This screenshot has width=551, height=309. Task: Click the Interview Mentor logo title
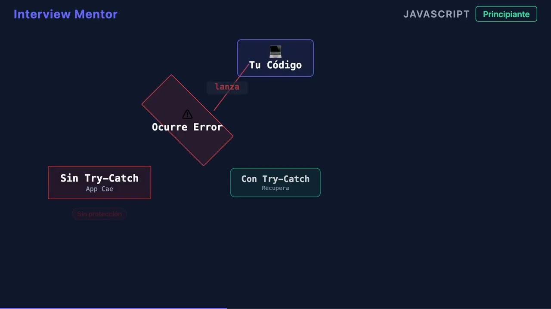pyautogui.click(x=65, y=14)
